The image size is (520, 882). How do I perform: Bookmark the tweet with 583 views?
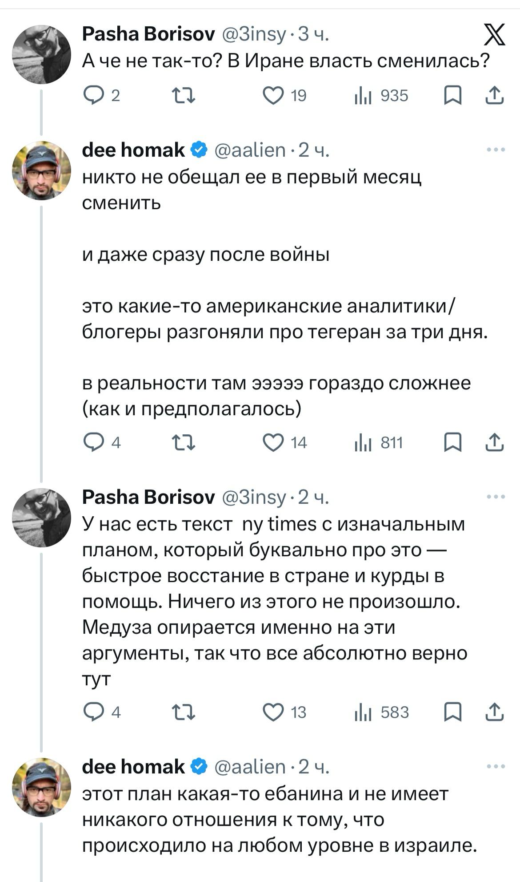coord(453,712)
